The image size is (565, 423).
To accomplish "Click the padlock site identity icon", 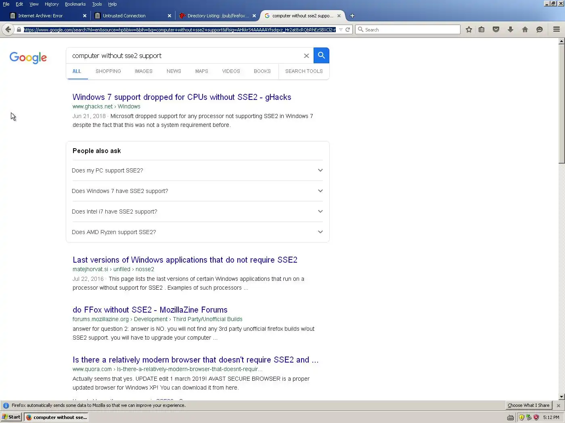I will (x=19, y=29).
